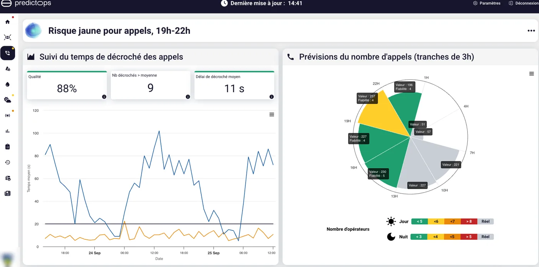
Task: Open the weather cloud-sun sidebar icon
Action: point(7,100)
